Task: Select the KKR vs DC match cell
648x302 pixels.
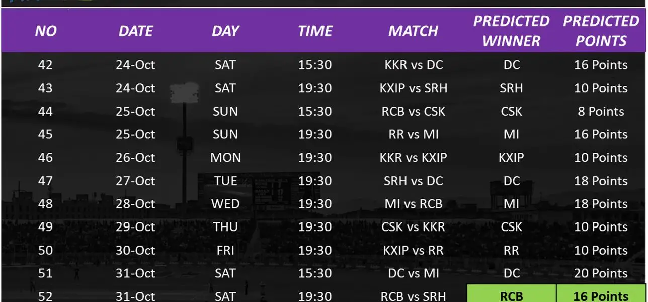Action: (413, 65)
